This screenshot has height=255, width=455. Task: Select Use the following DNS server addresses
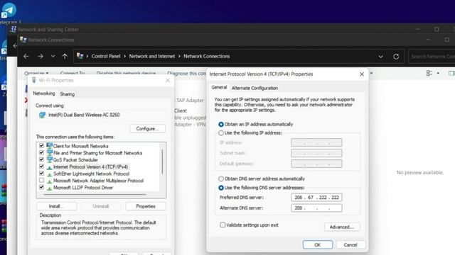[x=221, y=188]
